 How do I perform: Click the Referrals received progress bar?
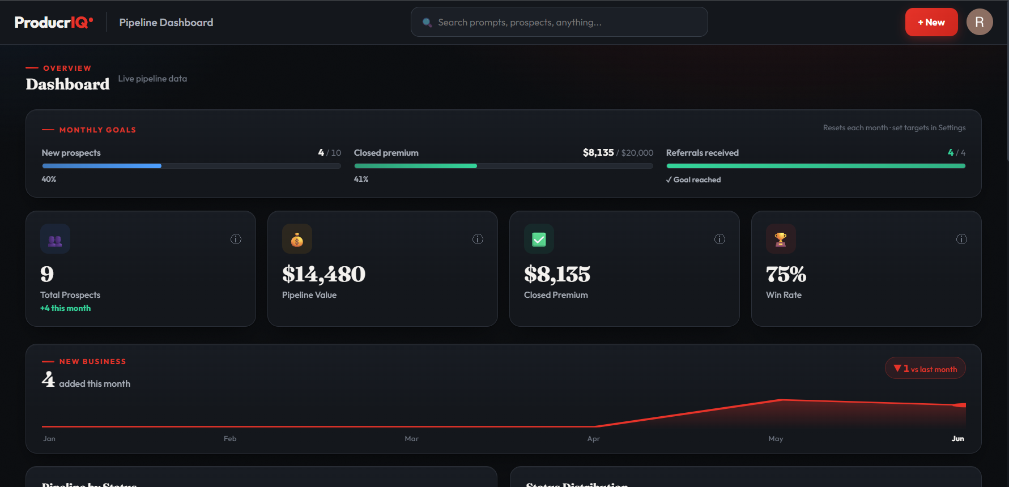tap(816, 166)
